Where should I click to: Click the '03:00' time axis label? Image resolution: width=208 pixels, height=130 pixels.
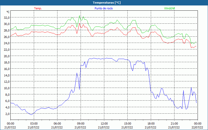pos(34,124)
